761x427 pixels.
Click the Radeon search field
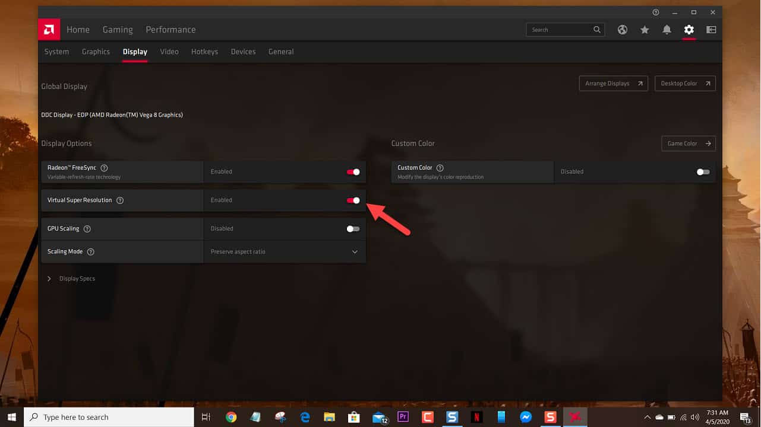coord(565,30)
